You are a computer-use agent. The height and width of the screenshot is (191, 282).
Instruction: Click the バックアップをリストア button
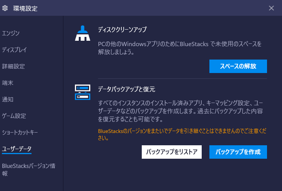[x=172, y=152]
